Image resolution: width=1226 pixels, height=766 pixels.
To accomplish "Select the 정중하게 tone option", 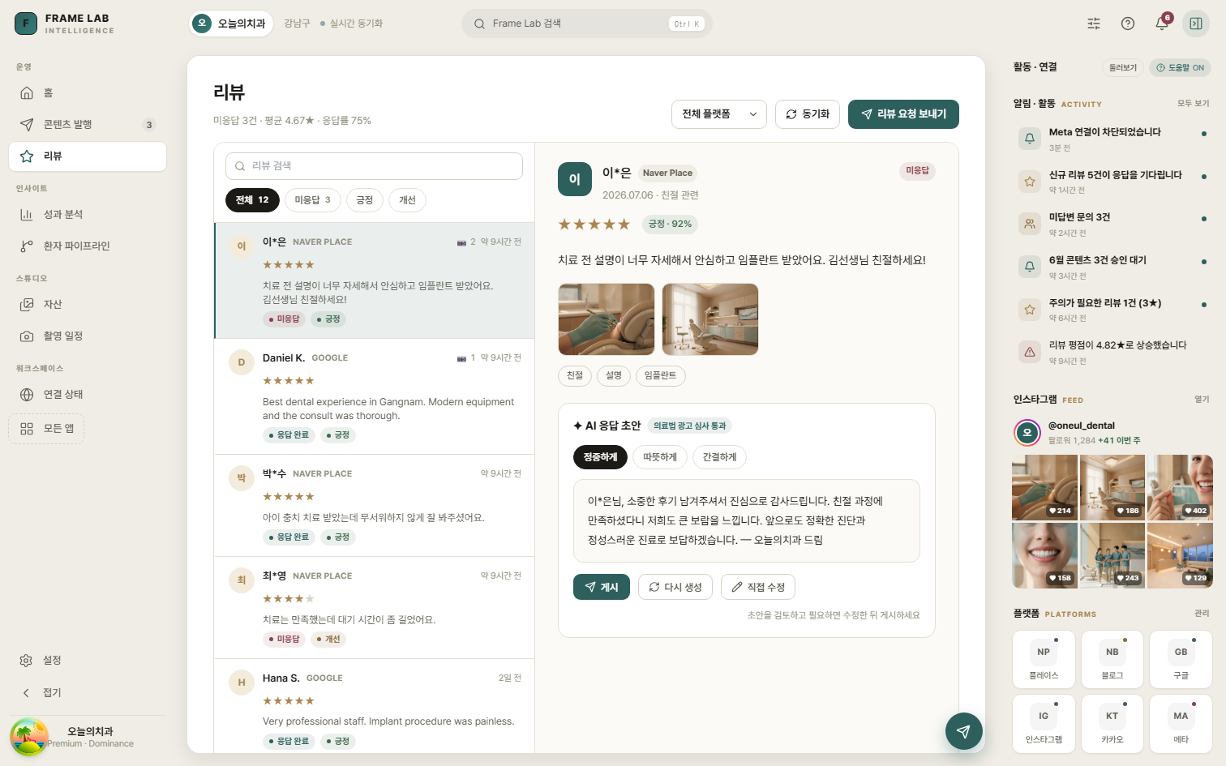I will click(600, 457).
